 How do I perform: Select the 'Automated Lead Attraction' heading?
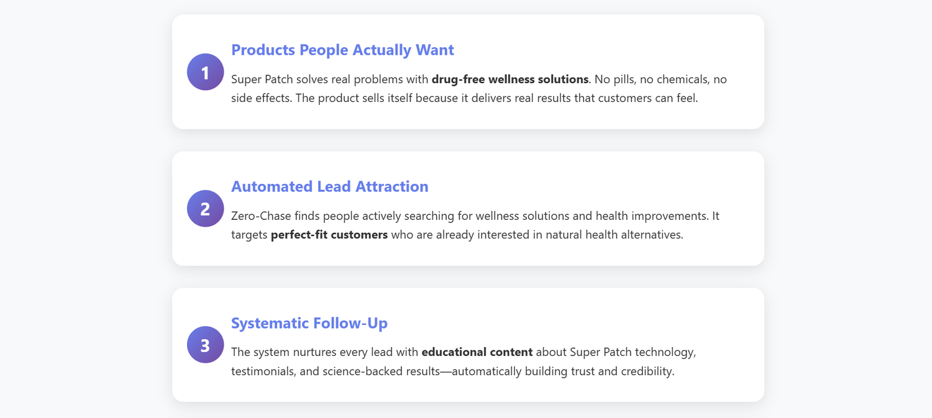coord(329,186)
